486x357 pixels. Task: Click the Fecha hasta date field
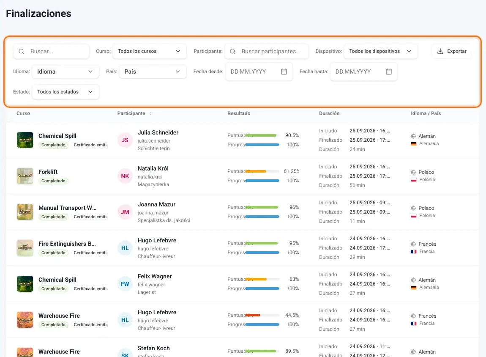click(x=363, y=71)
